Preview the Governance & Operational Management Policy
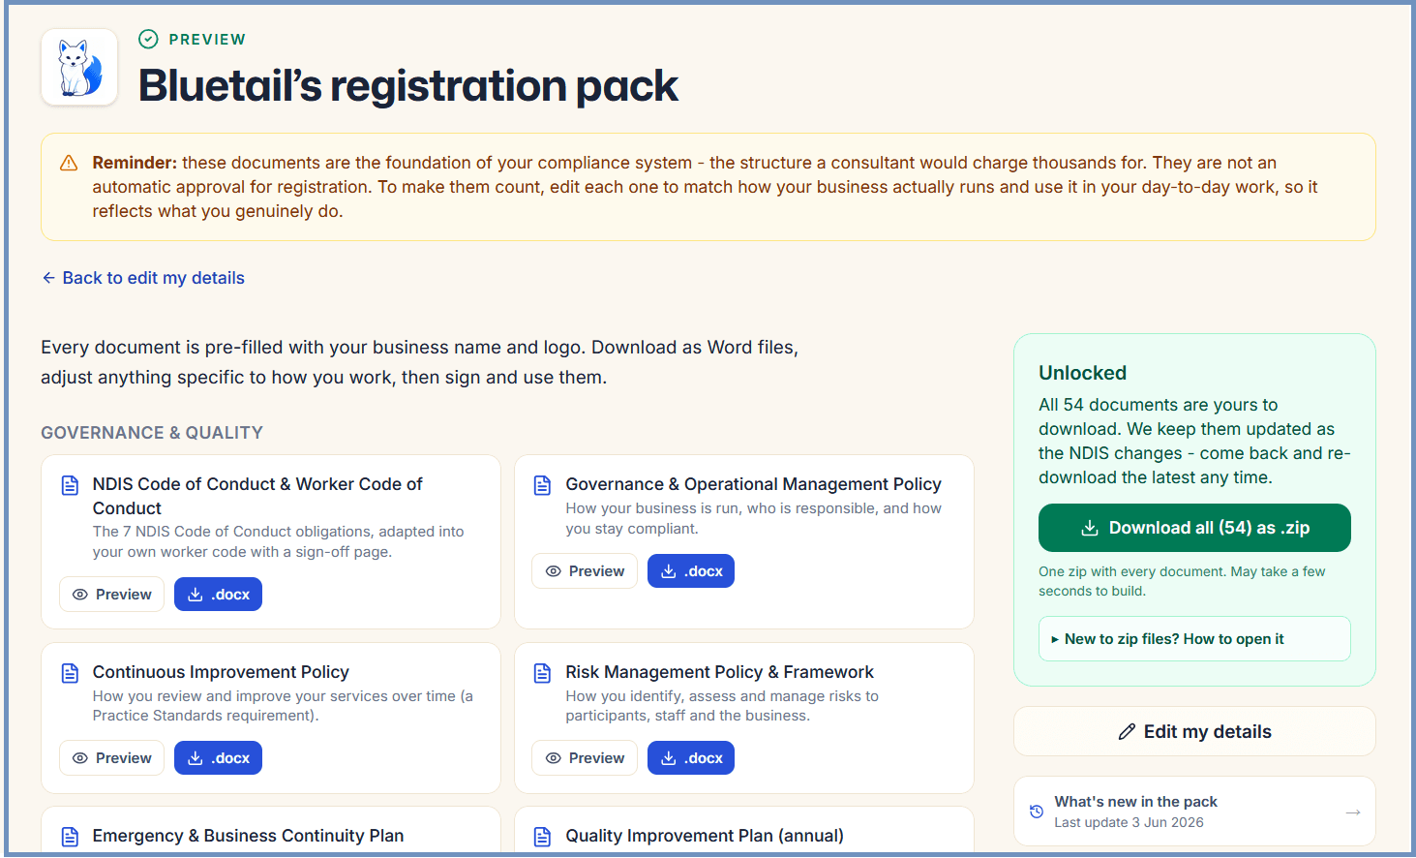Image resolution: width=1416 pixels, height=858 pixels. point(585,571)
